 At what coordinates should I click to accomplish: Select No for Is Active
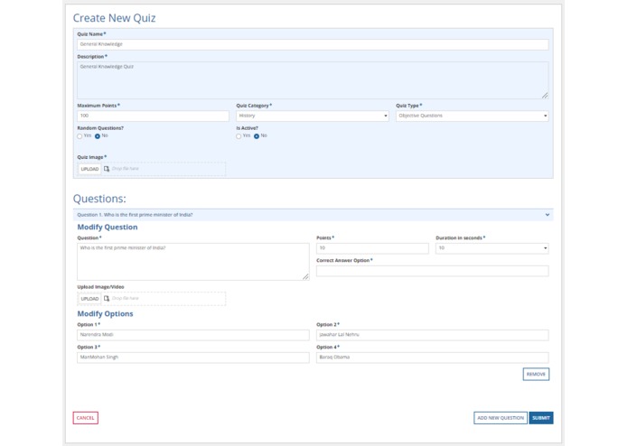tap(257, 136)
